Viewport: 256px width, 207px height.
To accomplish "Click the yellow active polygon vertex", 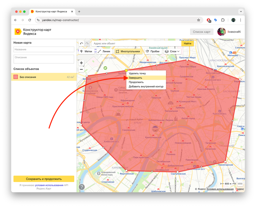I will (x=126, y=70).
